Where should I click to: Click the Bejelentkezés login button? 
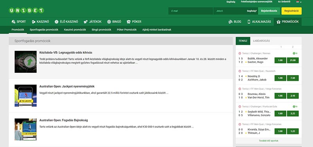(269, 11)
